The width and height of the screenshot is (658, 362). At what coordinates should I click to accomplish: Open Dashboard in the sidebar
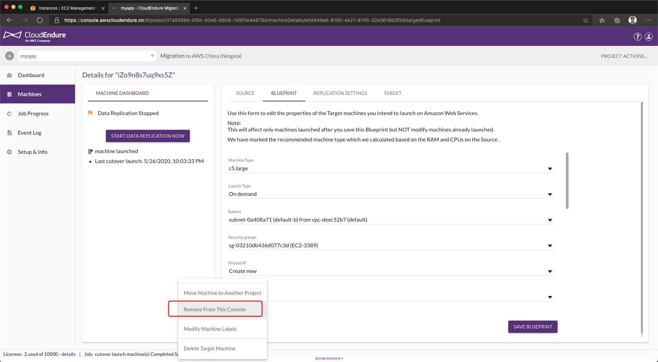[31, 75]
